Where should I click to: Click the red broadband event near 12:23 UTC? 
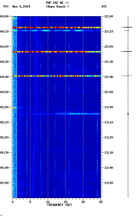click(57, 52)
